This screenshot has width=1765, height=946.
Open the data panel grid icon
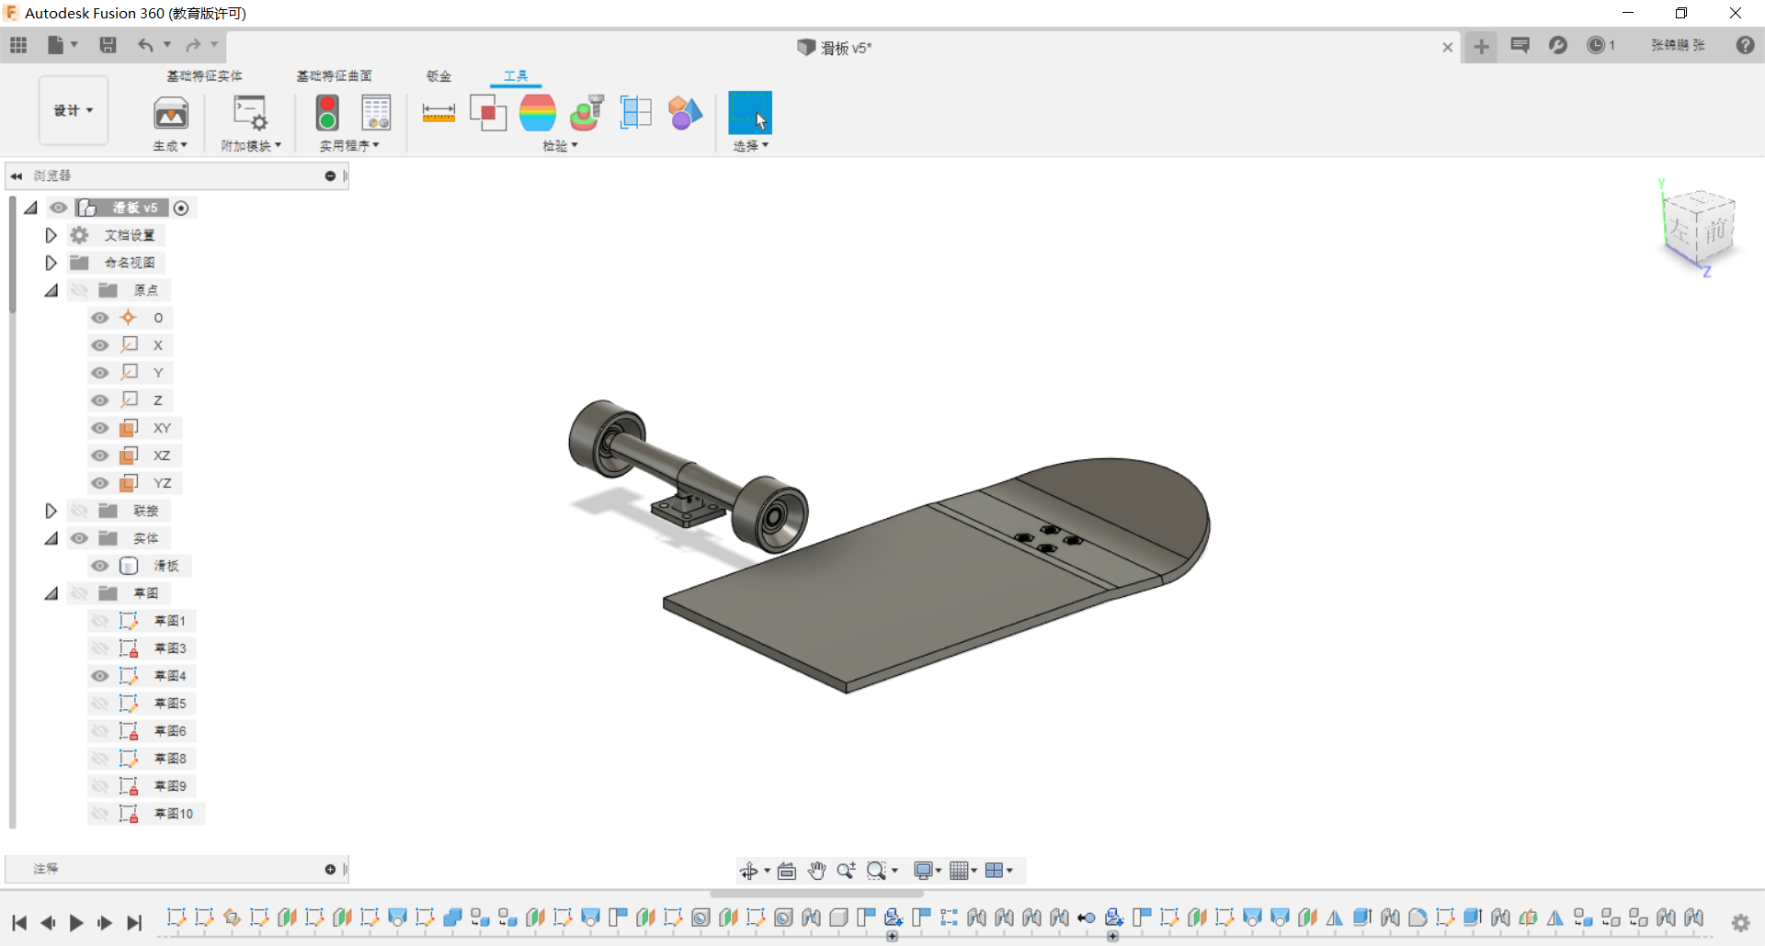(x=18, y=45)
